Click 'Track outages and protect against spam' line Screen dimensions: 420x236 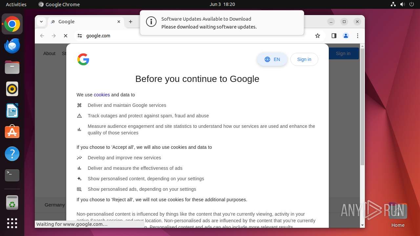(x=148, y=116)
